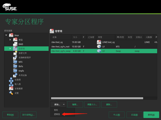Screen dimensions: 161x120
Task: Click the 未用设备 icon
Action: (15, 75)
